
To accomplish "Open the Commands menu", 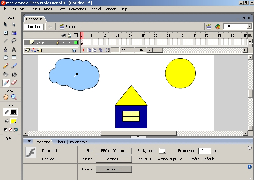I will coord(77,9).
